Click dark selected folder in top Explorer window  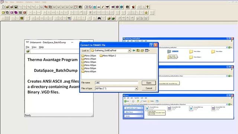(x=169, y=51)
